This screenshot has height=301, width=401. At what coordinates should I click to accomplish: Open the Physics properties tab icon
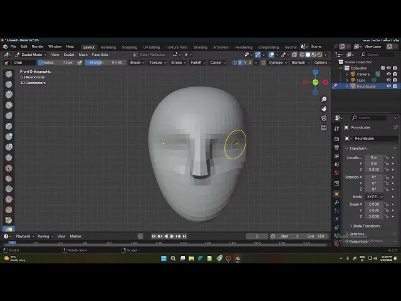tap(336, 219)
